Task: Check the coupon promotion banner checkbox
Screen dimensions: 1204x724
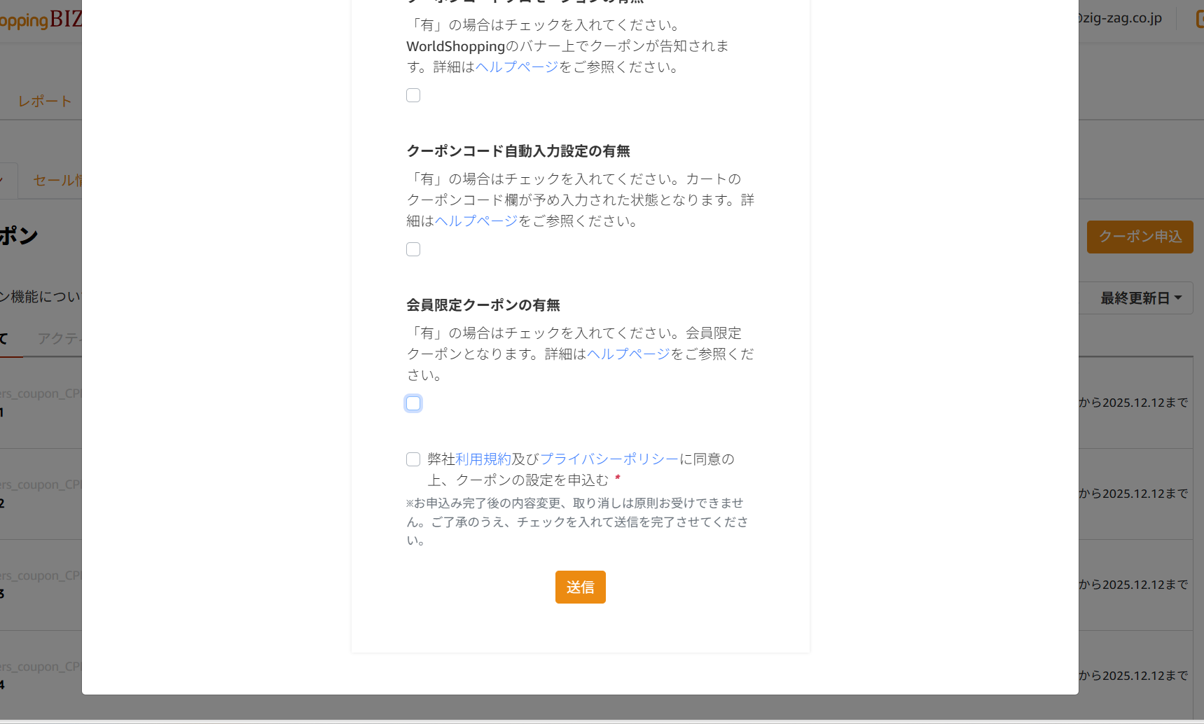Action: coord(413,95)
